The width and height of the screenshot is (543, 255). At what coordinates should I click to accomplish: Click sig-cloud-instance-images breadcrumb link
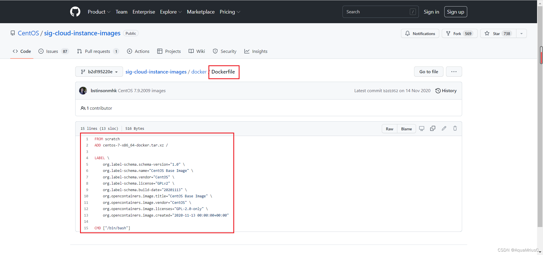coord(156,72)
